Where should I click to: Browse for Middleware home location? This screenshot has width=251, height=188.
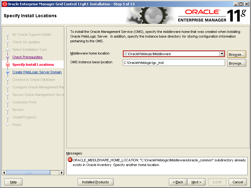(237, 55)
